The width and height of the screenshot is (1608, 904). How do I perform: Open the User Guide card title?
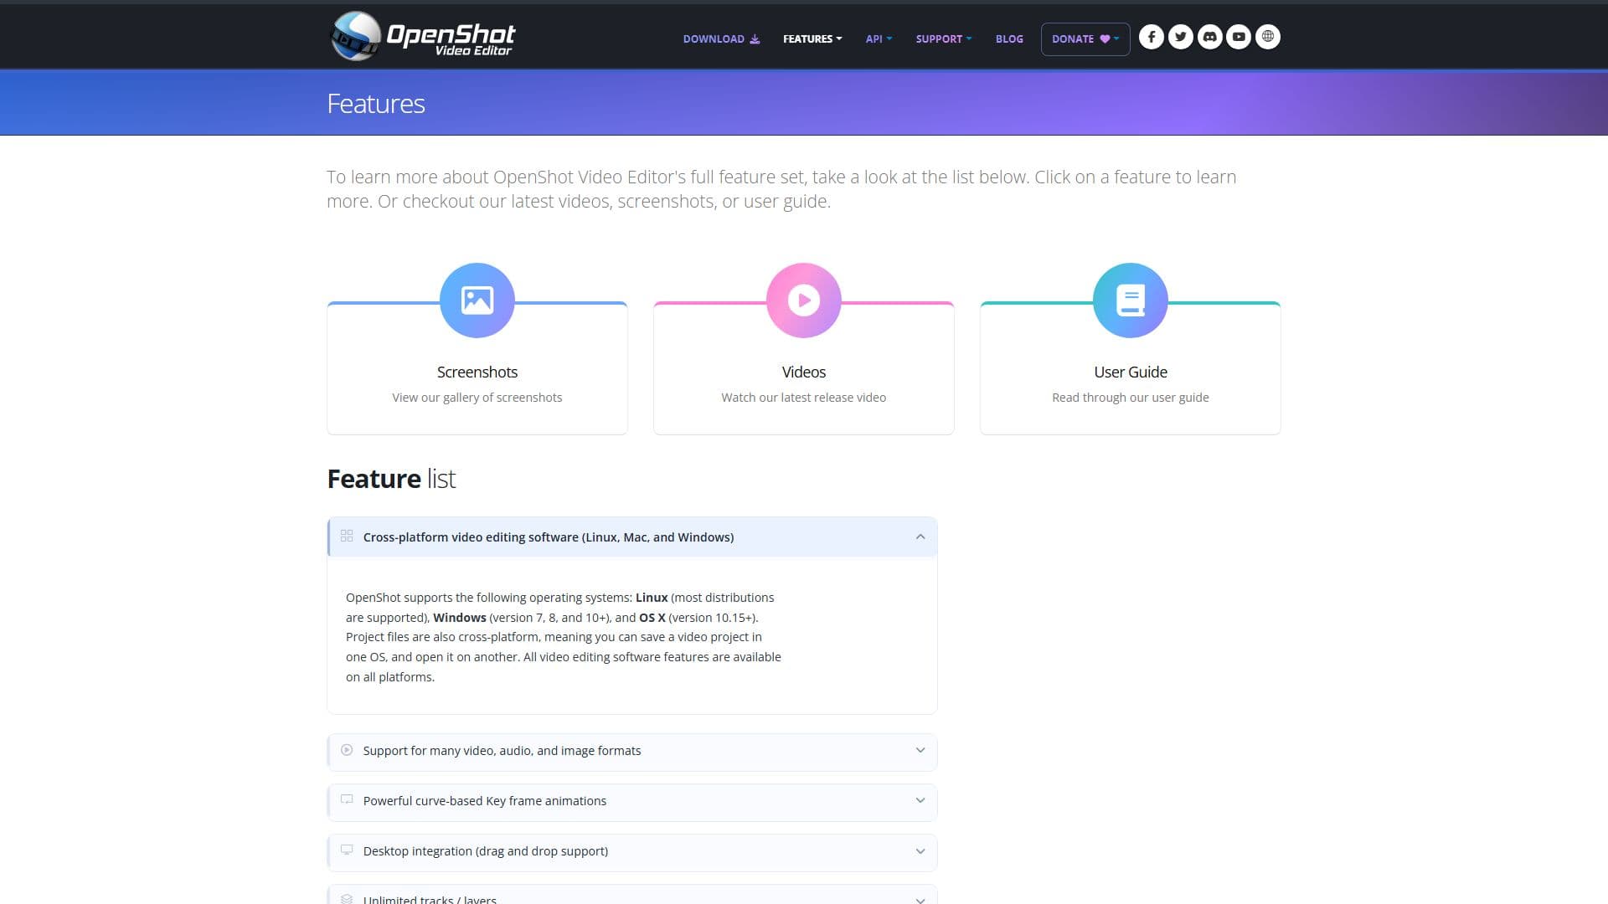1131,372
